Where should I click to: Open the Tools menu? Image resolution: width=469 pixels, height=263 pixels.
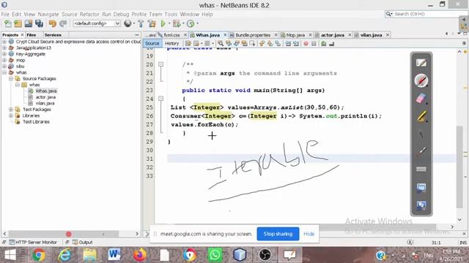(x=171, y=15)
